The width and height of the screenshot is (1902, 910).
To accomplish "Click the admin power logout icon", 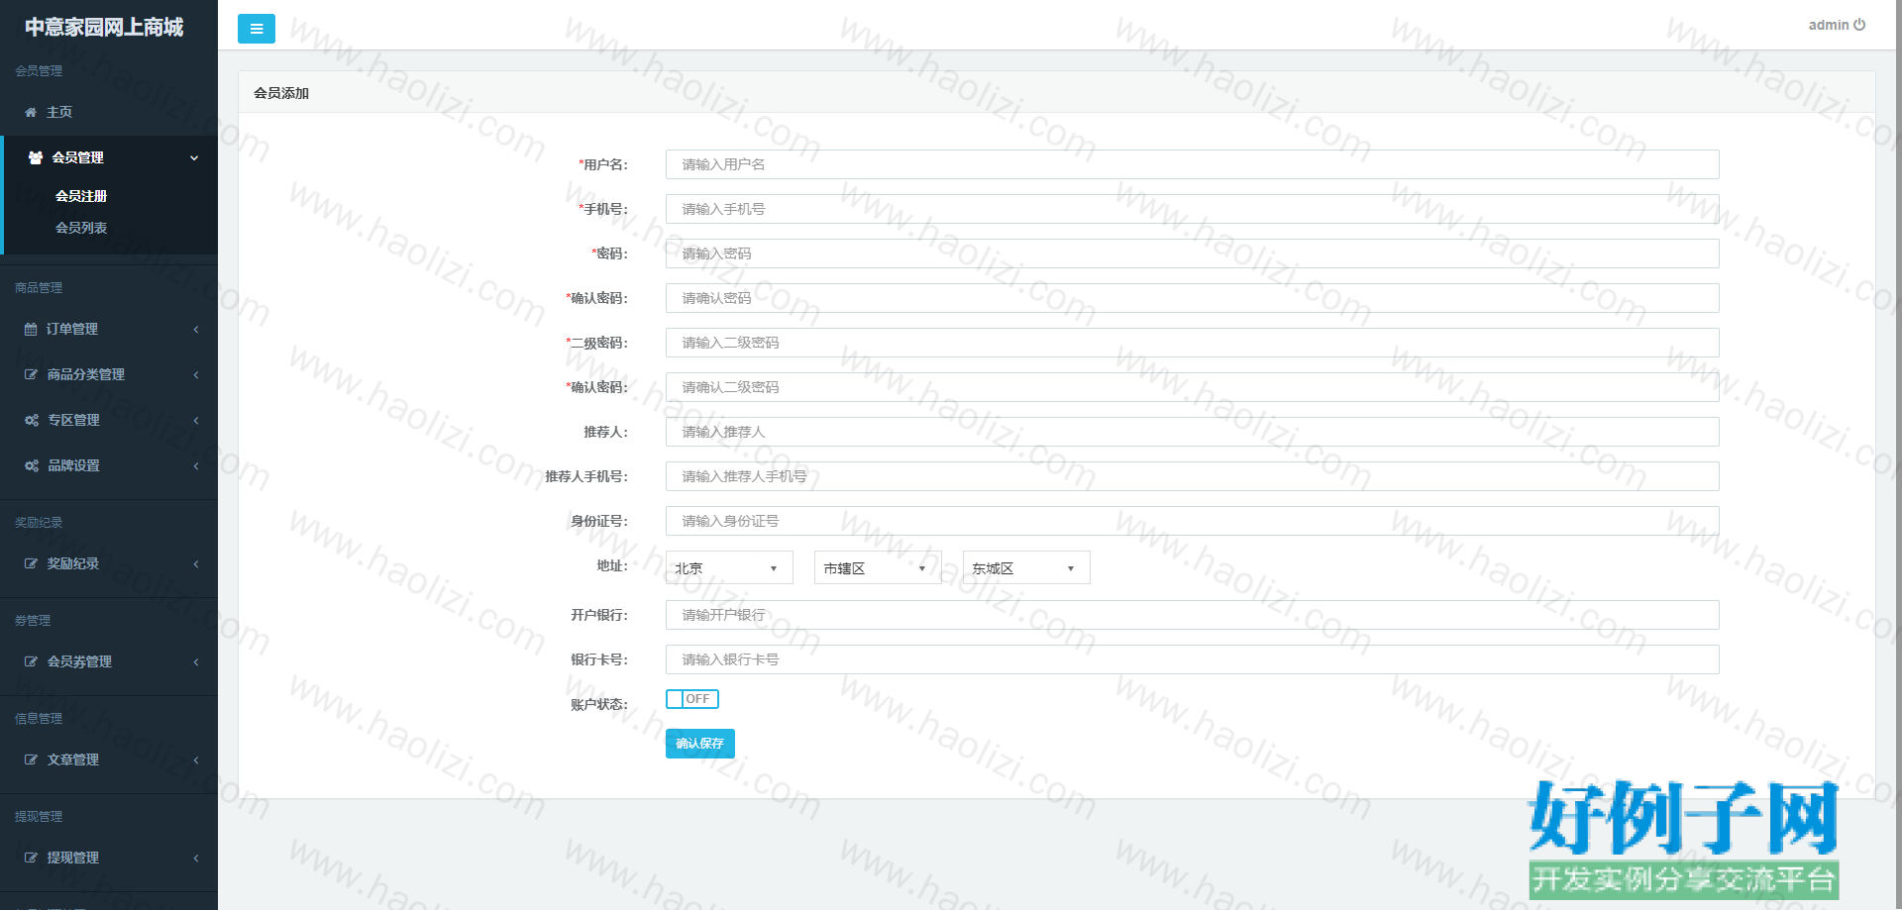I will (1859, 25).
